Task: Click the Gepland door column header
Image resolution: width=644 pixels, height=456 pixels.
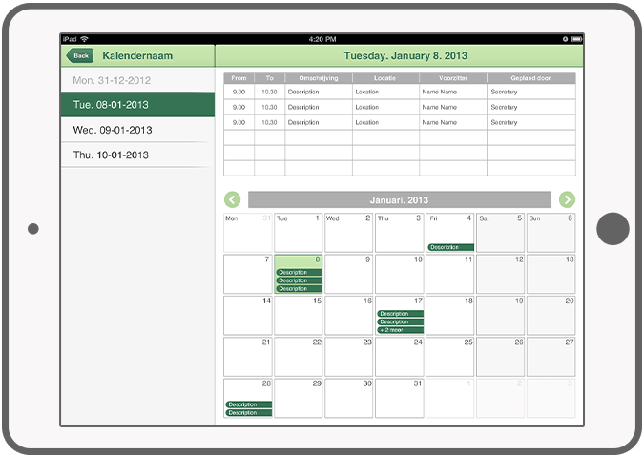Action: click(x=531, y=78)
